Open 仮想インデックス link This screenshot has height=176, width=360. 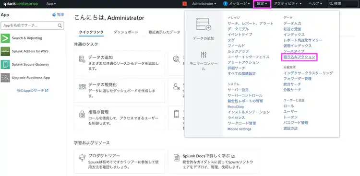tap(298, 46)
